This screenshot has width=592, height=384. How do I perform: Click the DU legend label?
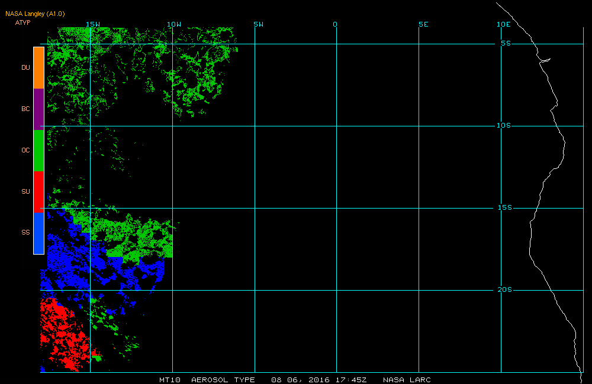(25, 67)
